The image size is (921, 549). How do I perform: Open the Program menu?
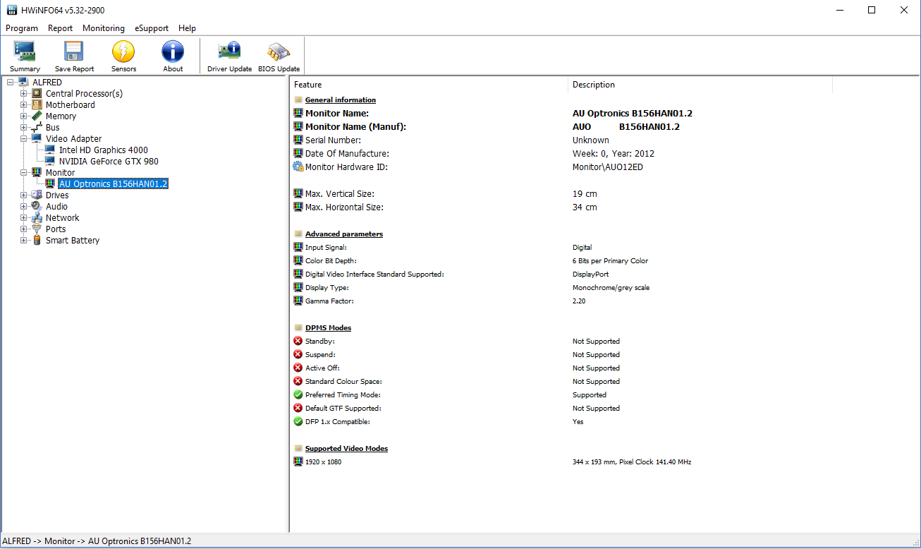point(22,28)
